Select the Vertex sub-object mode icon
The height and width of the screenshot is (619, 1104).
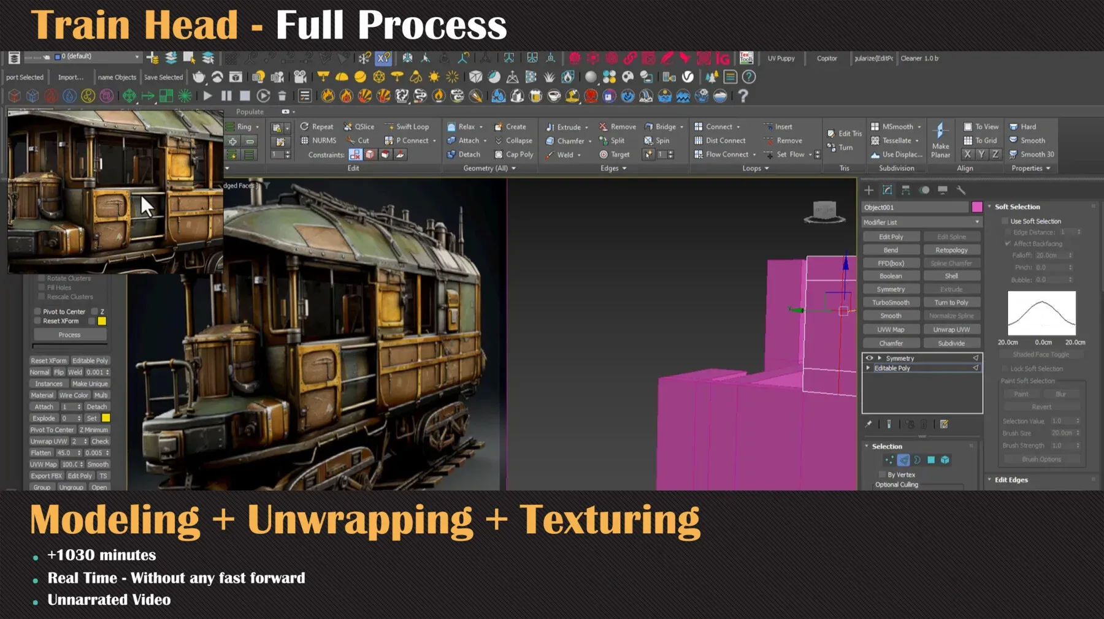[891, 460]
